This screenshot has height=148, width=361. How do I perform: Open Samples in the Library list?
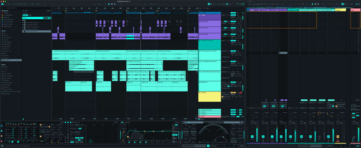pyautogui.click(x=6, y=56)
